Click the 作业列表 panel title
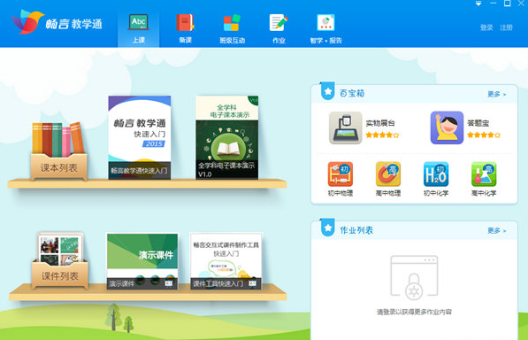 (356, 230)
